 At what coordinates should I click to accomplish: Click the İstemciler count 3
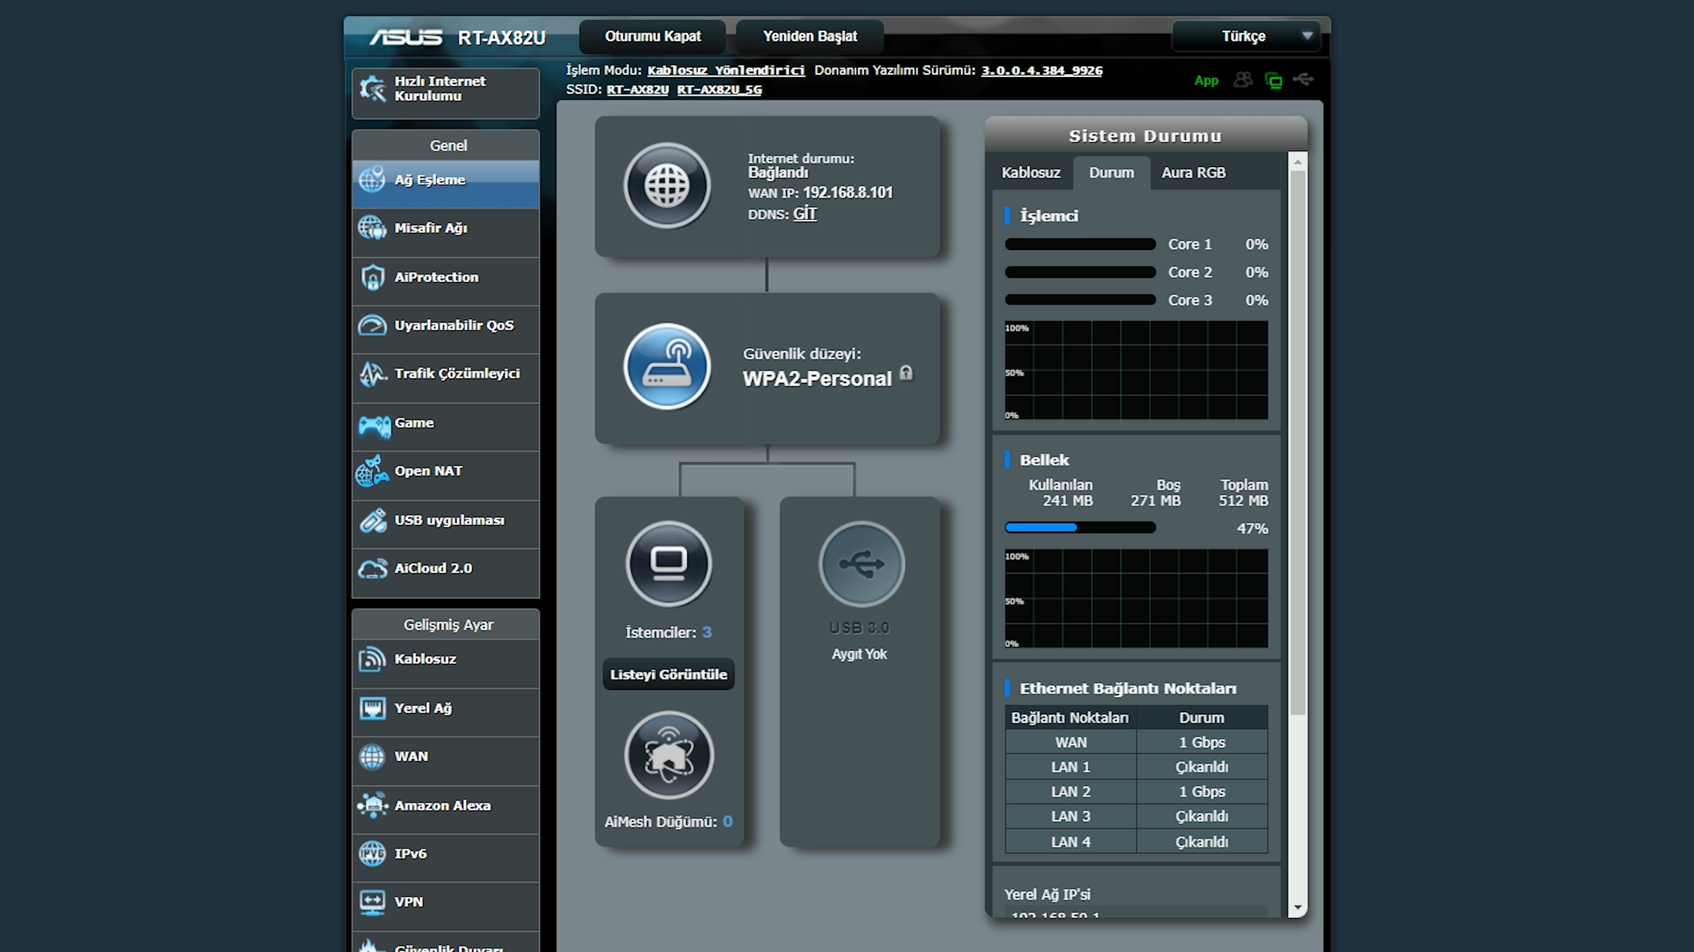[x=706, y=633]
